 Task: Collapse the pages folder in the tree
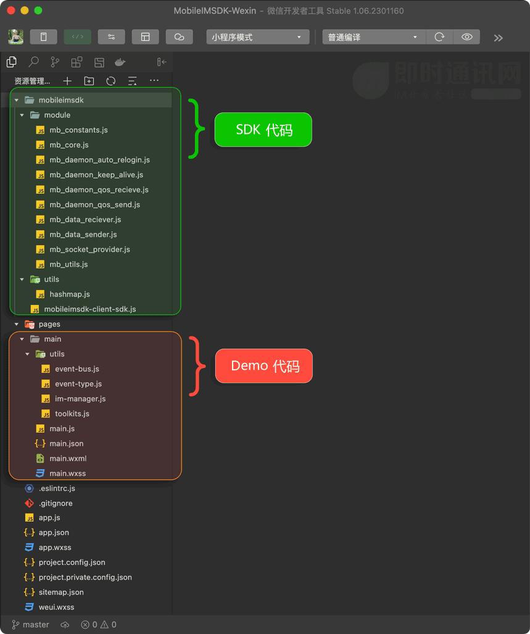[x=15, y=323]
